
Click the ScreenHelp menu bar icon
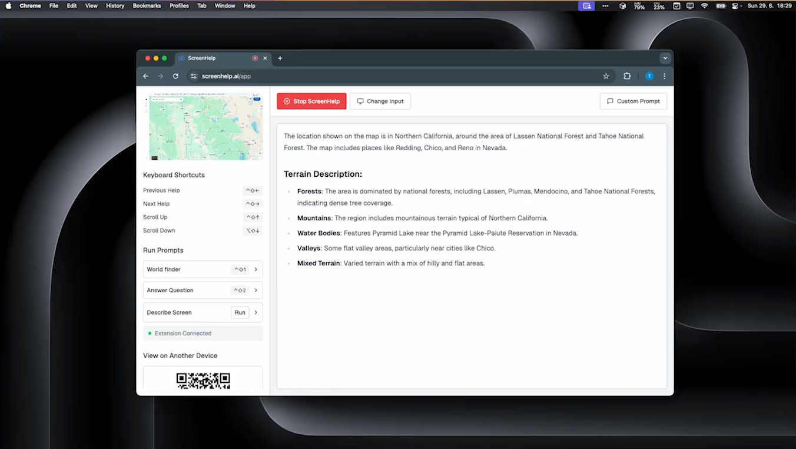coord(586,5)
